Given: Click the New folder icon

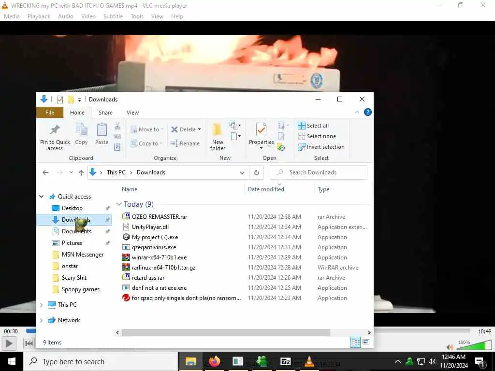Looking at the screenshot, I should tap(218, 130).
